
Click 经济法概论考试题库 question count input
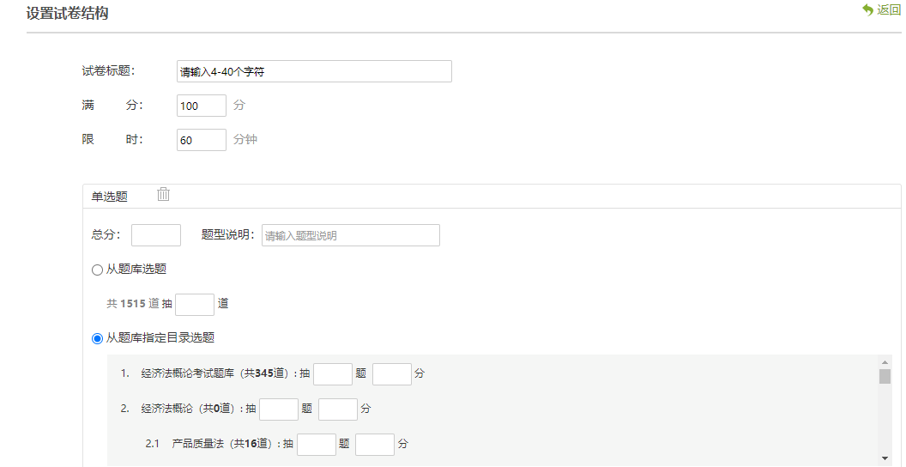point(333,374)
